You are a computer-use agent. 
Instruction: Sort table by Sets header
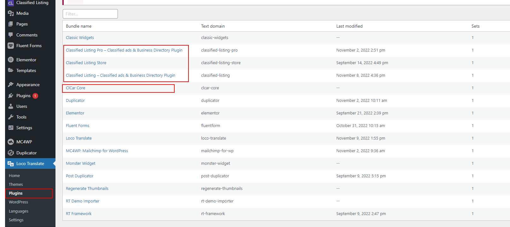[475, 26]
